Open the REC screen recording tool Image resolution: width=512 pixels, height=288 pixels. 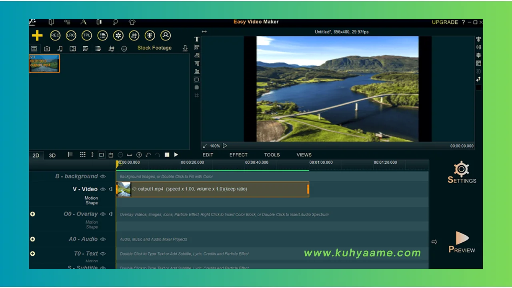(55, 35)
